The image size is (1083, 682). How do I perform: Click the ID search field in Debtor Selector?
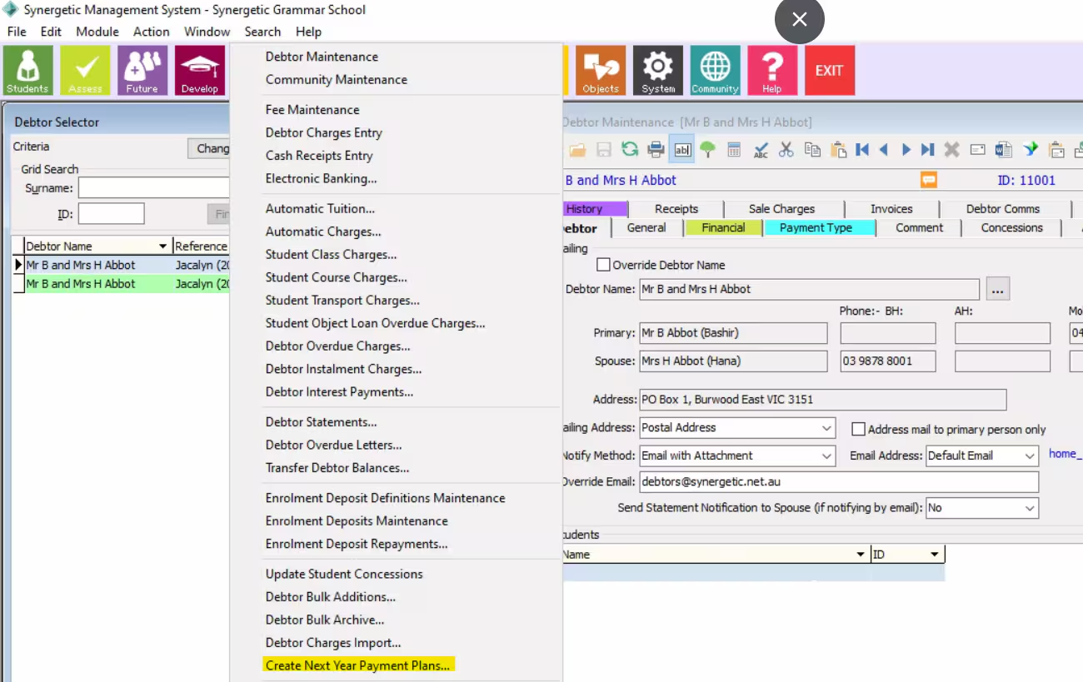tap(112, 214)
